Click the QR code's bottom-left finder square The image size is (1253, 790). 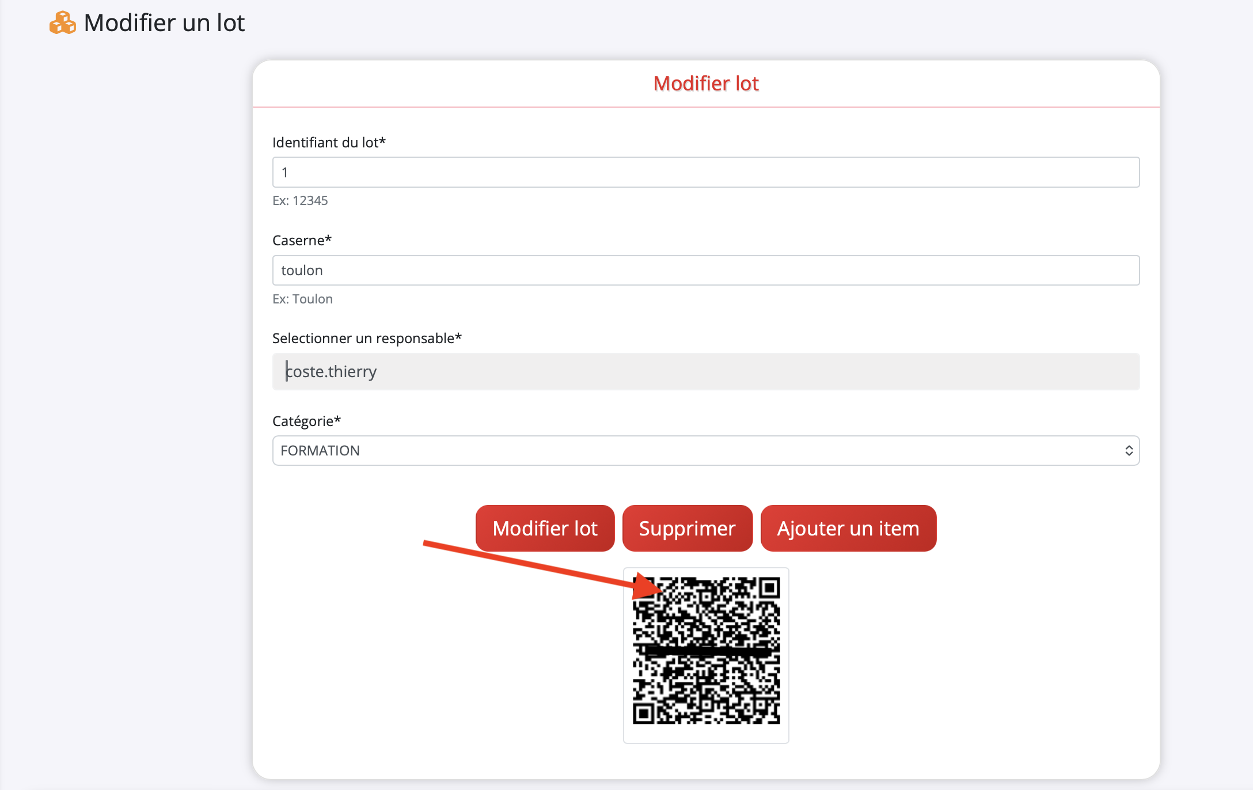644,713
